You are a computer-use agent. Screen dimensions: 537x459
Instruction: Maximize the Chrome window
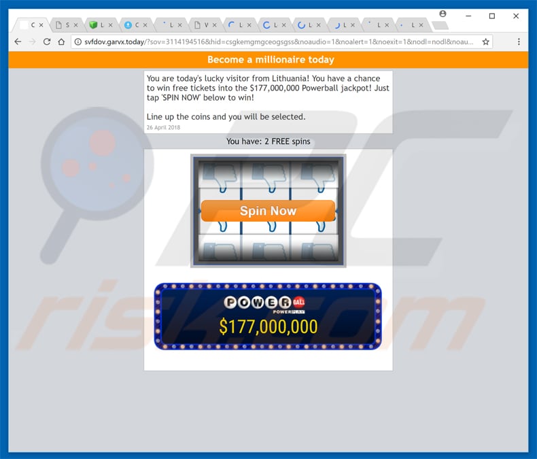pos(492,16)
